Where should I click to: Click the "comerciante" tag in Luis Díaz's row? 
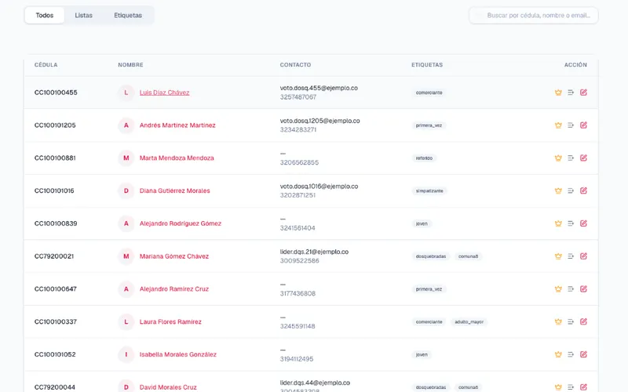[x=429, y=93]
